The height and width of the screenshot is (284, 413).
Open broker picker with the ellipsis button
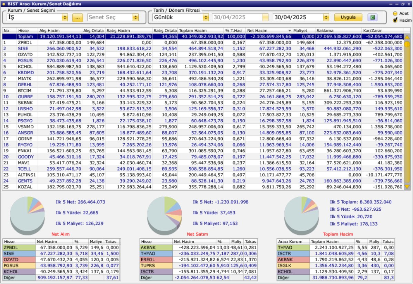pos(78,18)
